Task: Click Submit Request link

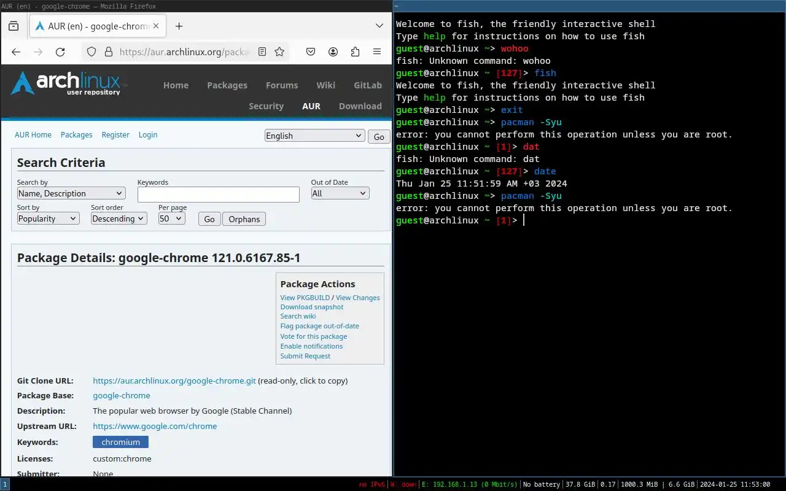Action: (305, 356)
